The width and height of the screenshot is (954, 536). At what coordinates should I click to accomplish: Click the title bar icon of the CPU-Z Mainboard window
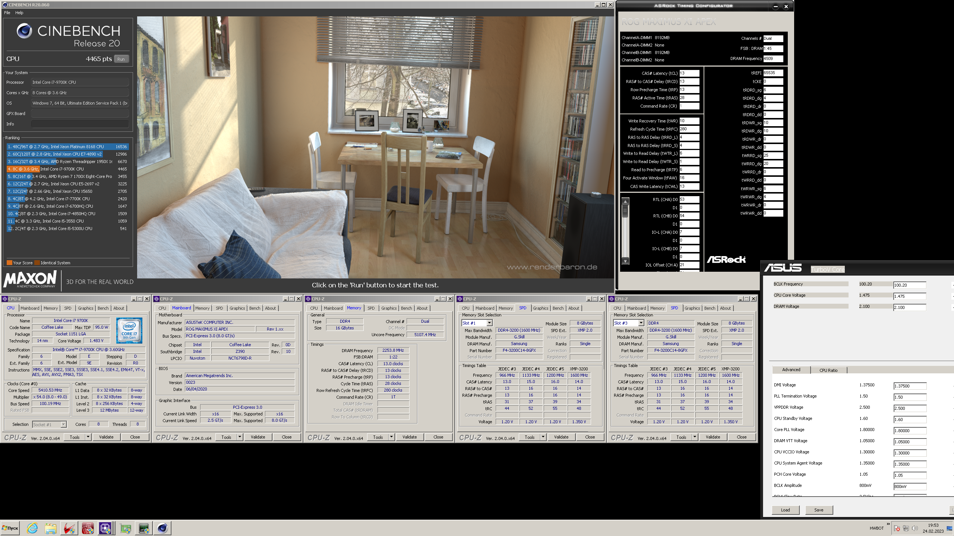point(157,299)
